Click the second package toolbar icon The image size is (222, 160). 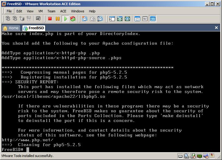[15, 18]
